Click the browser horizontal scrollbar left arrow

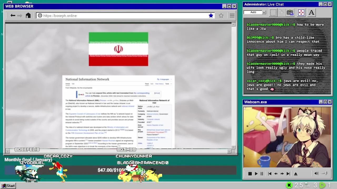[x=7, y=151]
